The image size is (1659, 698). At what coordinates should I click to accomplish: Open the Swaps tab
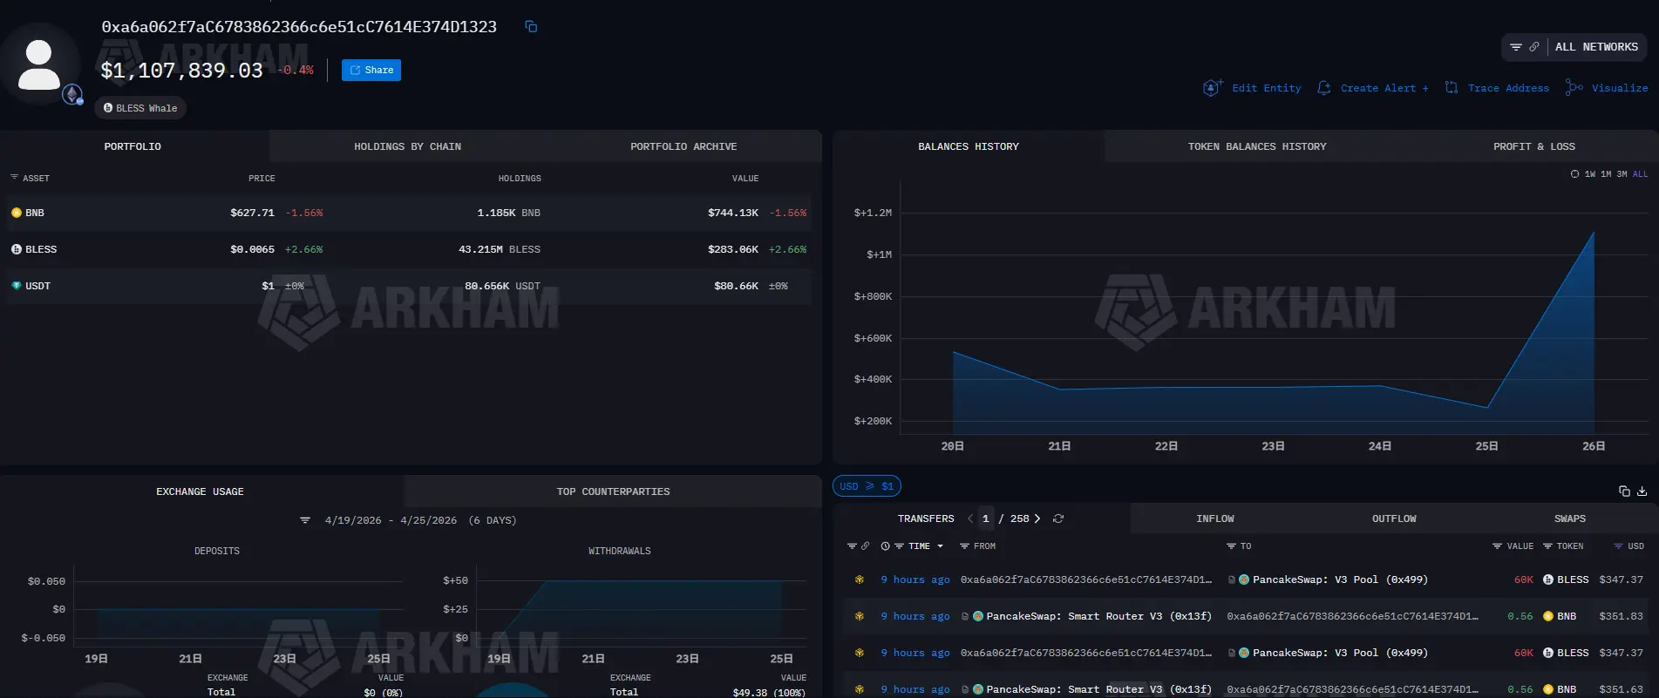click(x=1570, y=518)
